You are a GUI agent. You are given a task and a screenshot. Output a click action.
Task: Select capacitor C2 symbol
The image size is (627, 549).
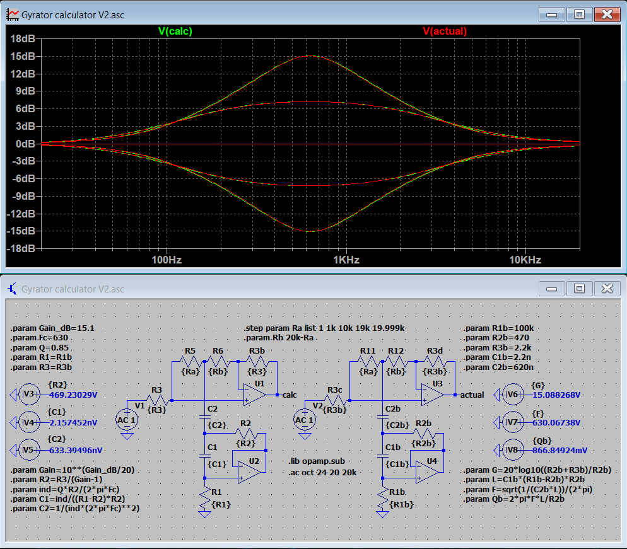point(204,417)
